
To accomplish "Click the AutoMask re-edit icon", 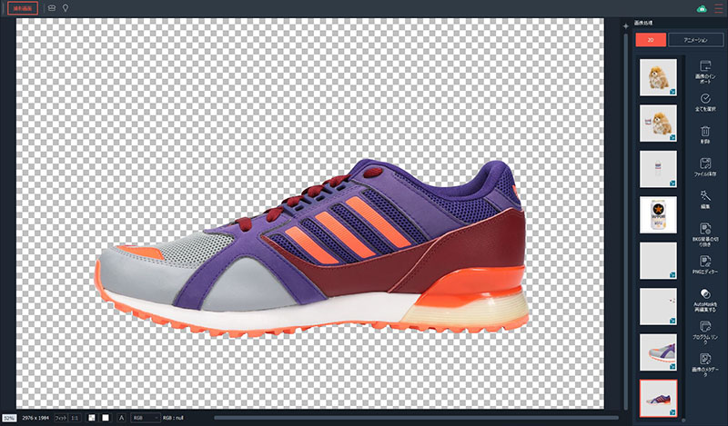I will [705, 293].
